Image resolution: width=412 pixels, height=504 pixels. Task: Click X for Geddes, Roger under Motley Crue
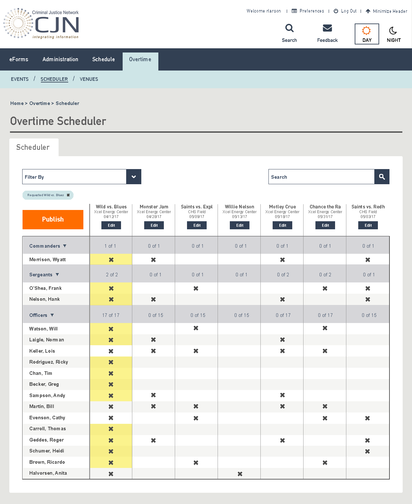282,440
